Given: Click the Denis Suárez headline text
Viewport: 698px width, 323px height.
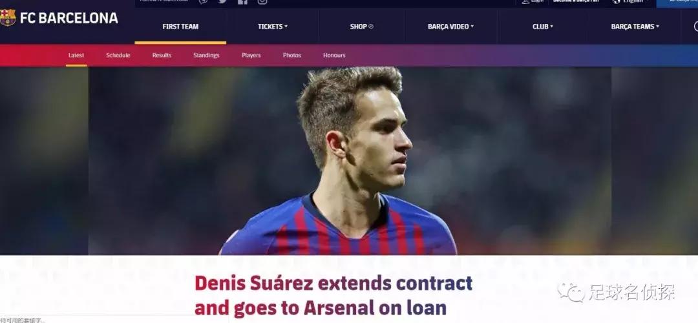Looking at the screenshot, I should [x=333, y=295].
